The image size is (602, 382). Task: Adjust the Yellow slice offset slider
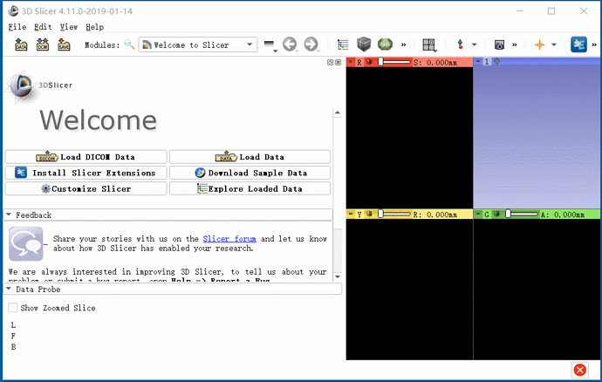tap(394, 214)
